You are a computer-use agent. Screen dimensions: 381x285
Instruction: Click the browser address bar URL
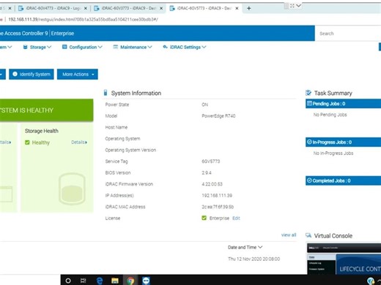pos(83,20)
